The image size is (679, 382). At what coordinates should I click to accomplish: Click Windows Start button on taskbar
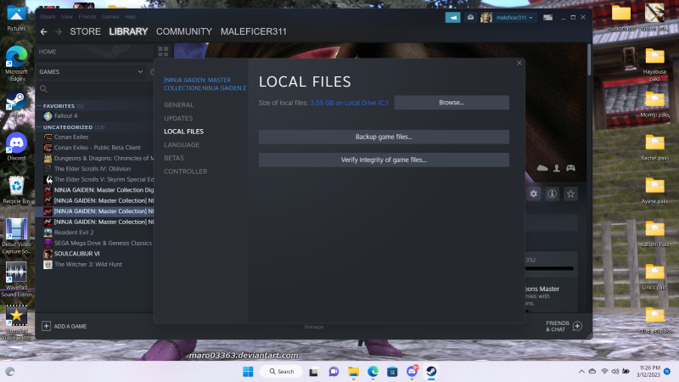pyautogui.click(x=248, y=371)
